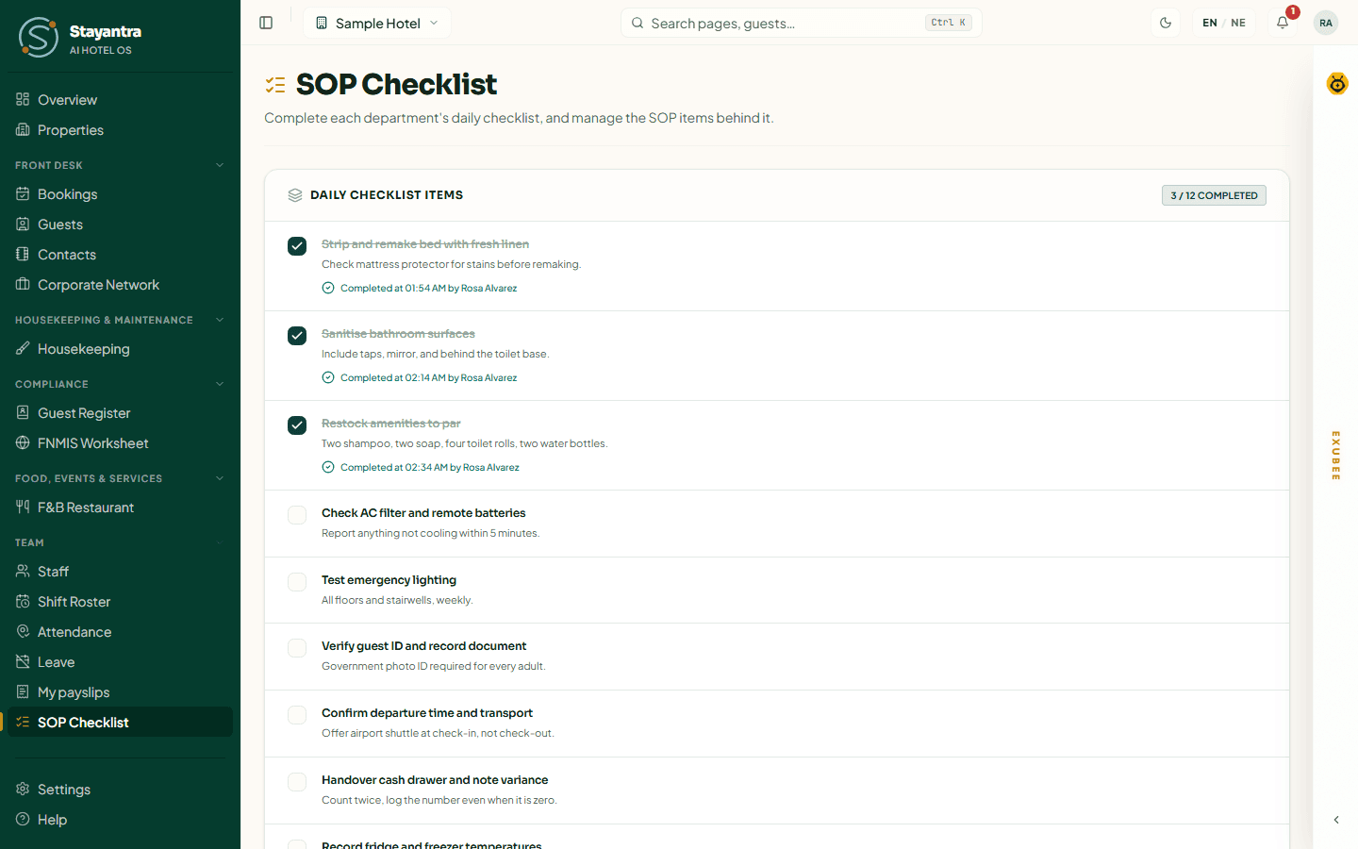The height and width of the screenshot is (849, 1358).
Task: Focus the Search pages, guests field
Action: tap(802, 23)
